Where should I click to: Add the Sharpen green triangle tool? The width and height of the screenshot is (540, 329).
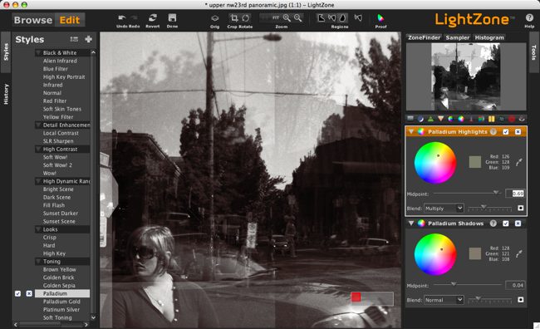[x=430, y=119]
